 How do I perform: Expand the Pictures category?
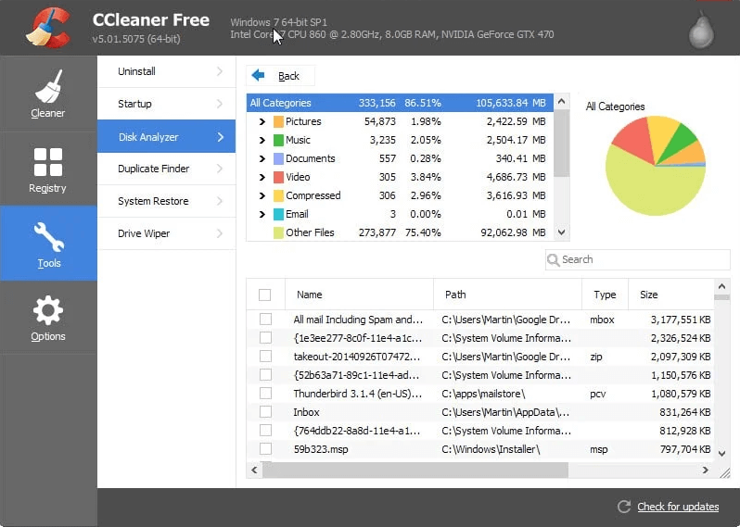262,121
